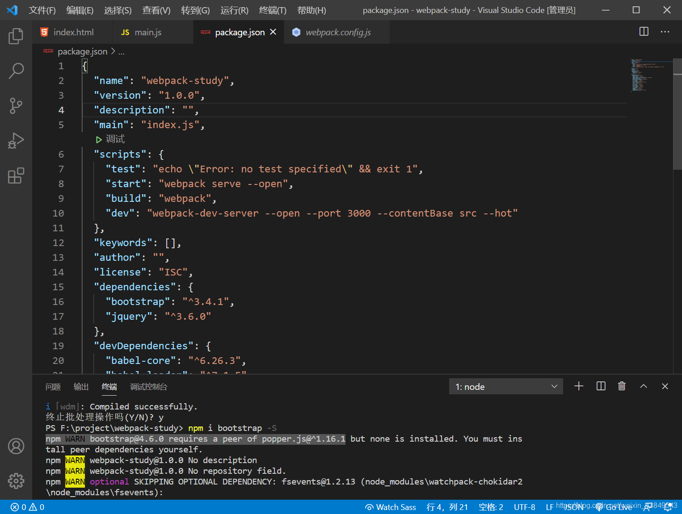Click the breadcrumb ellipsis item
This screenshot has width=682, height=514.
tap(122, 52)
